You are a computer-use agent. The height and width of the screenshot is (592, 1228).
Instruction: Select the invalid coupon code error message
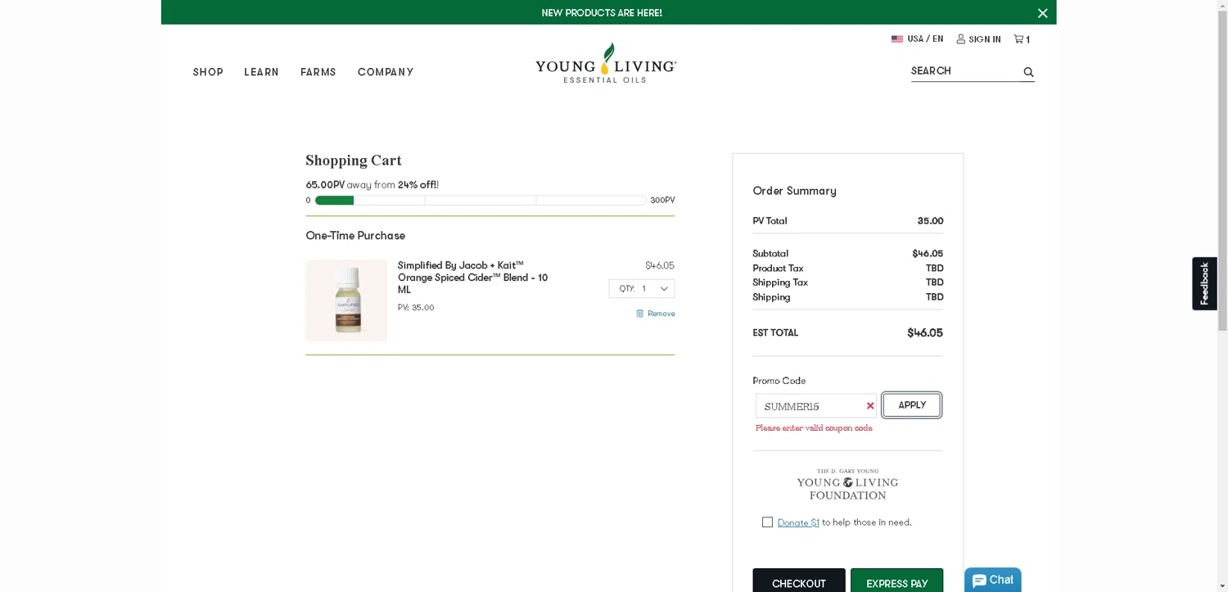814,428
